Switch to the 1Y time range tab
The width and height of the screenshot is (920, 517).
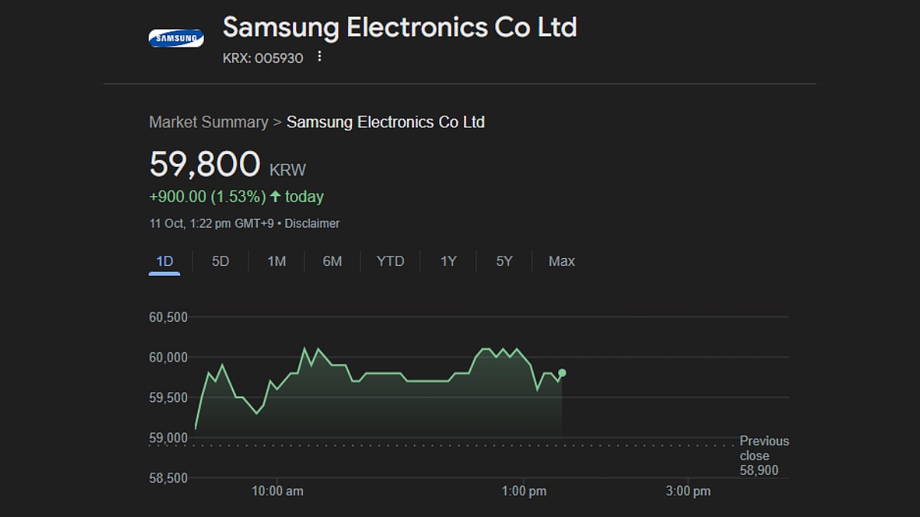point(449,261)
